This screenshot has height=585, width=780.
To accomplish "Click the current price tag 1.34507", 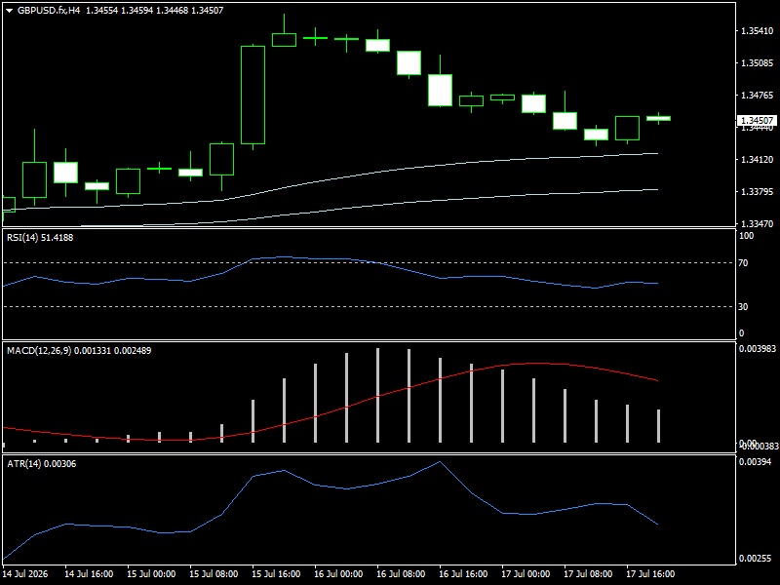I will coord(757,120).
